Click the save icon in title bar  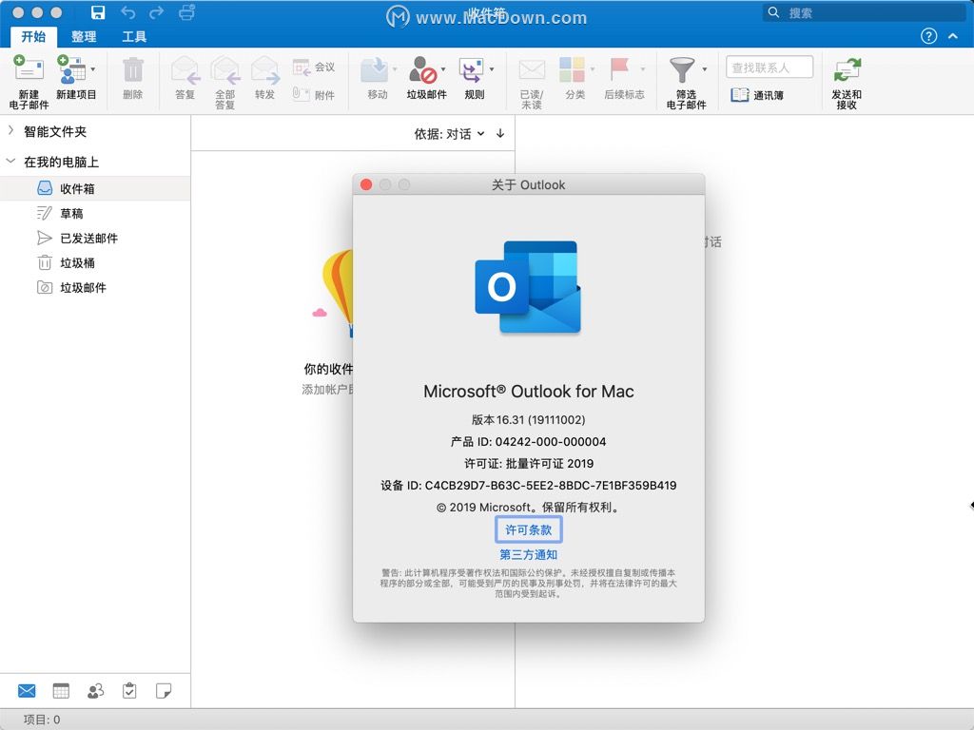(98, 12)
